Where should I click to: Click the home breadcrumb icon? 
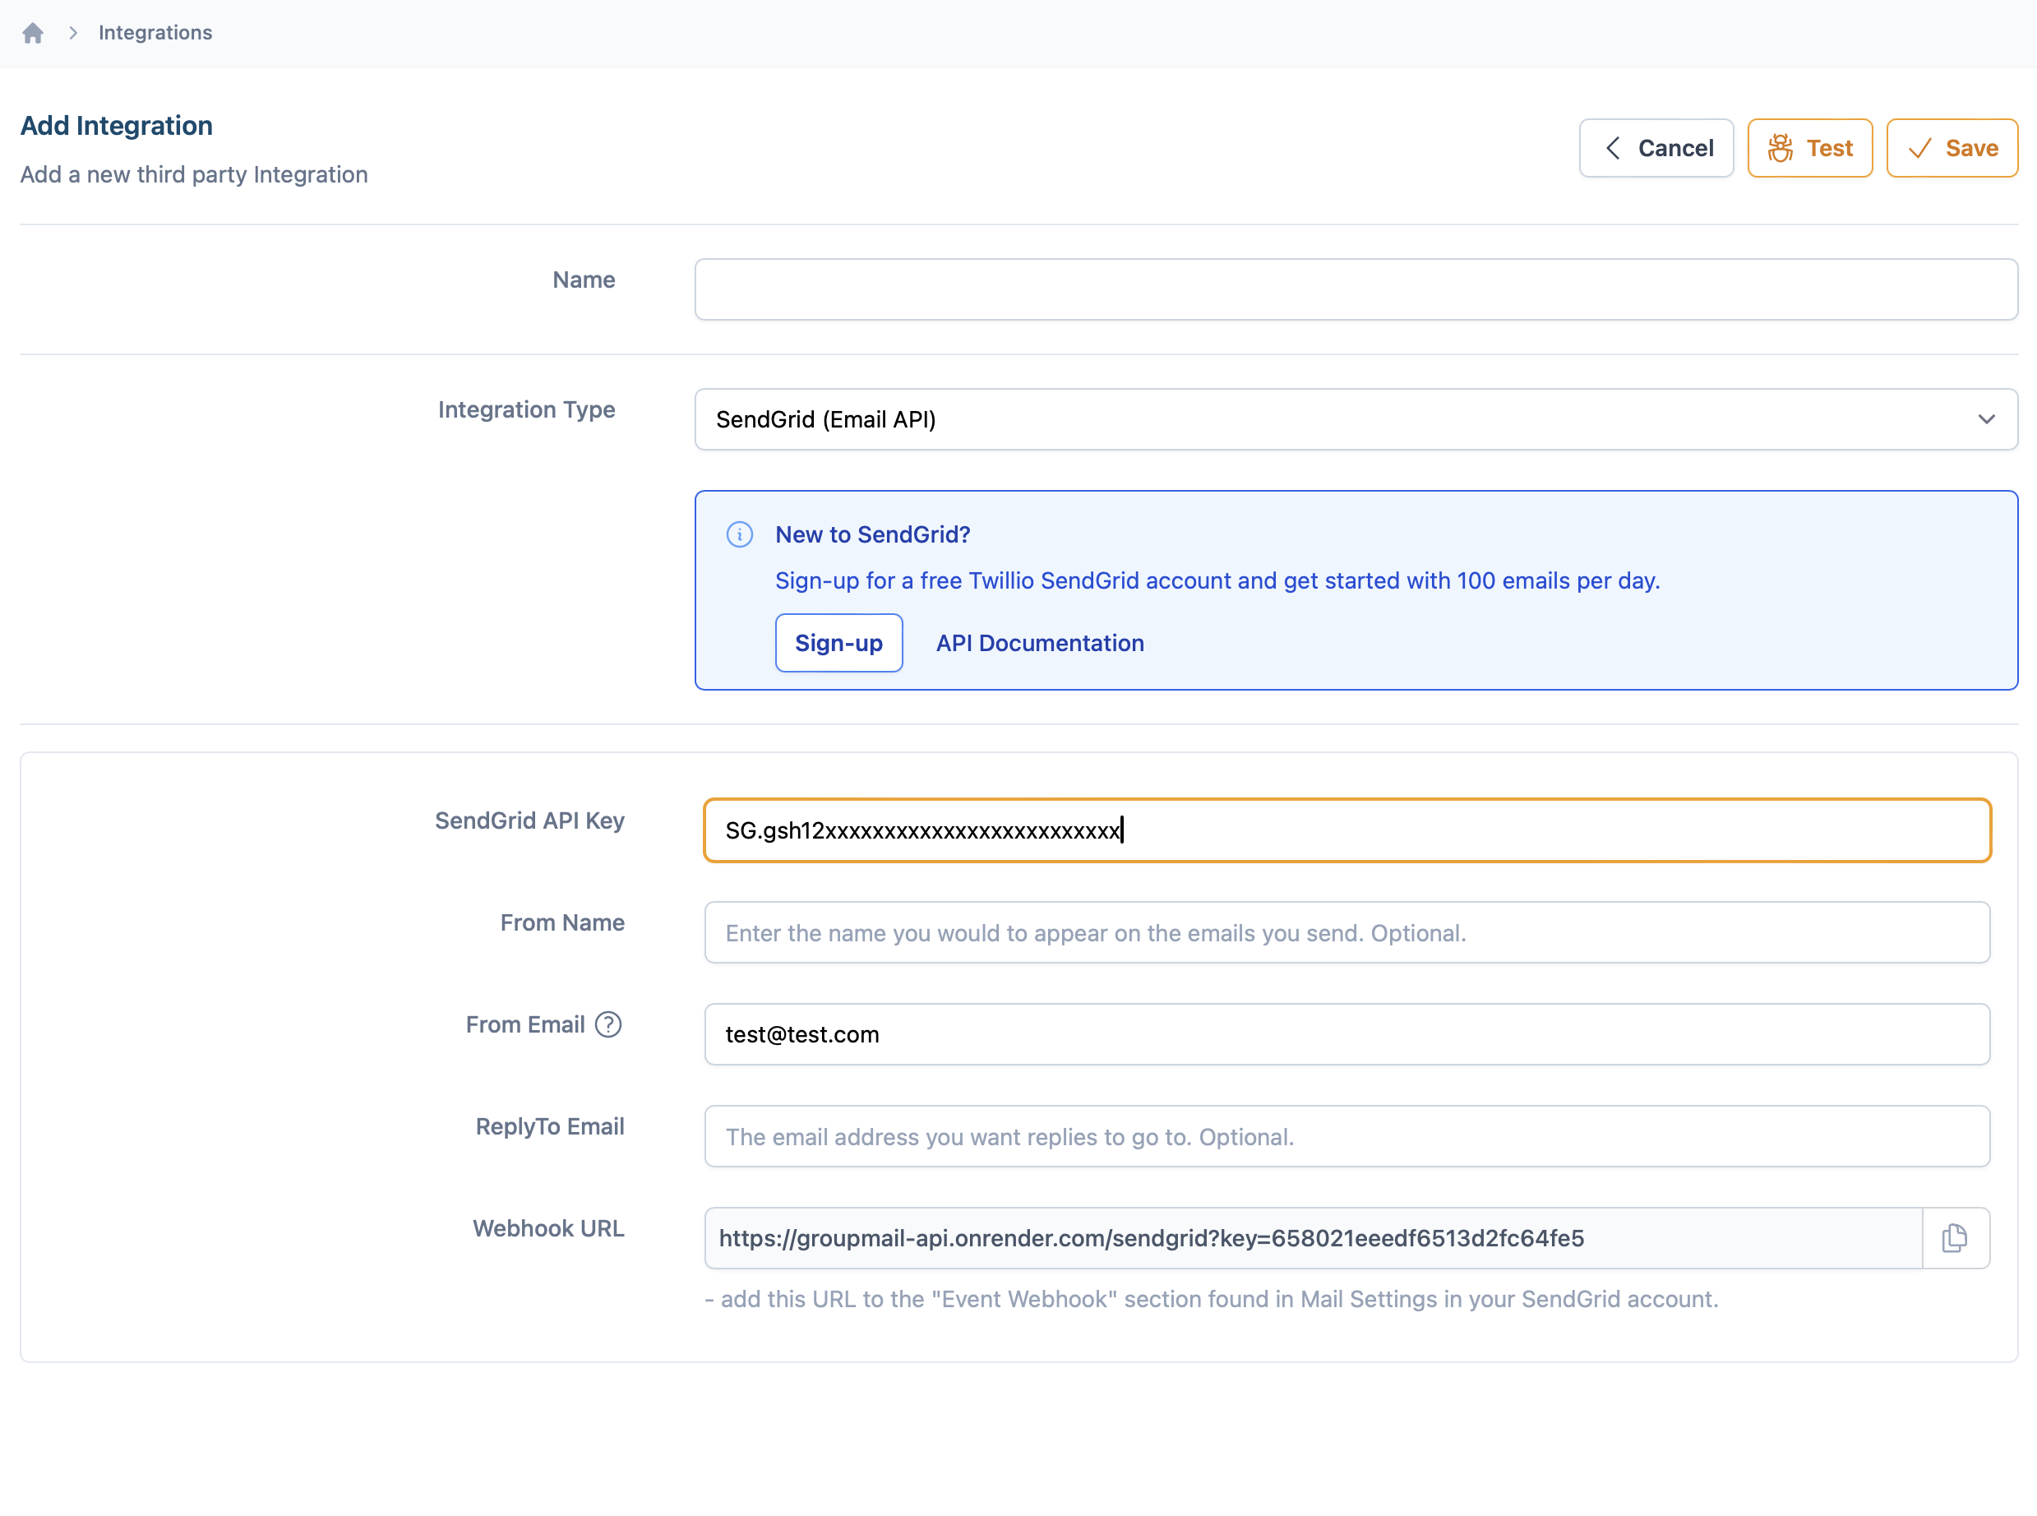coord(33,33)
